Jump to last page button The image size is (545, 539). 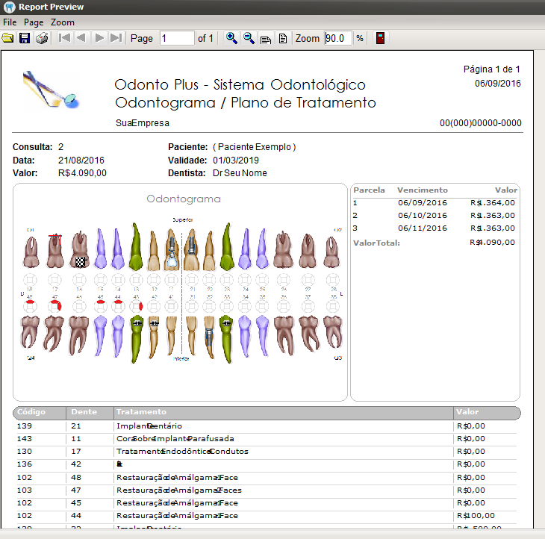click(x=116, y=38)
